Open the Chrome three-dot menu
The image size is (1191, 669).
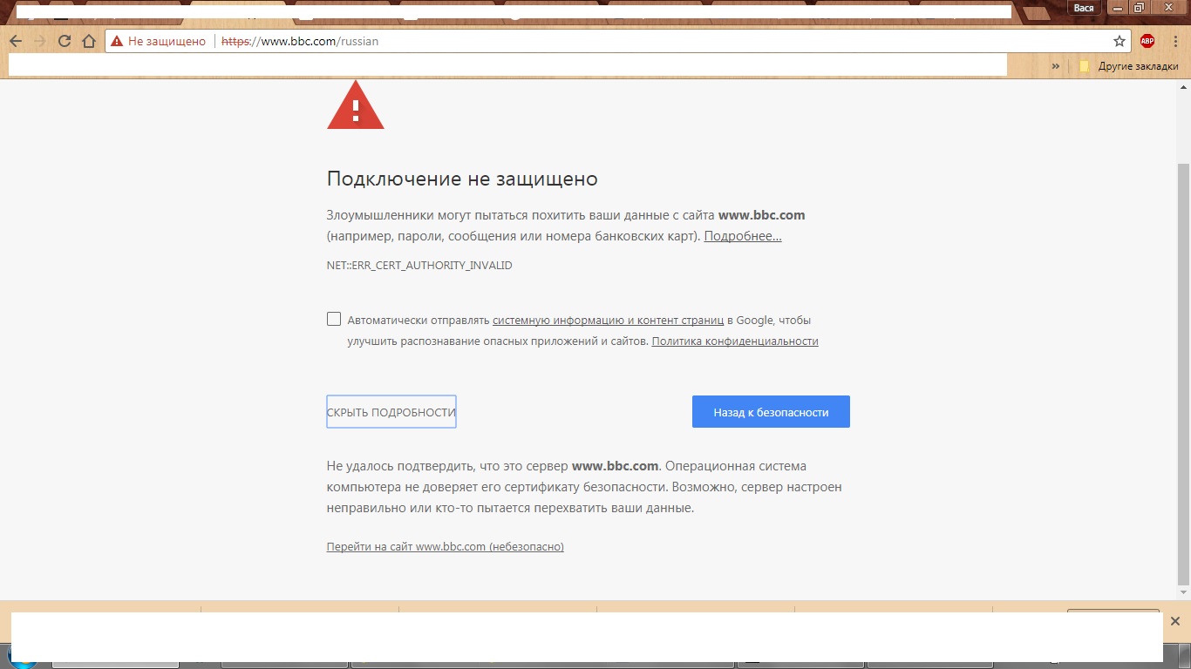click(1175, 41)
